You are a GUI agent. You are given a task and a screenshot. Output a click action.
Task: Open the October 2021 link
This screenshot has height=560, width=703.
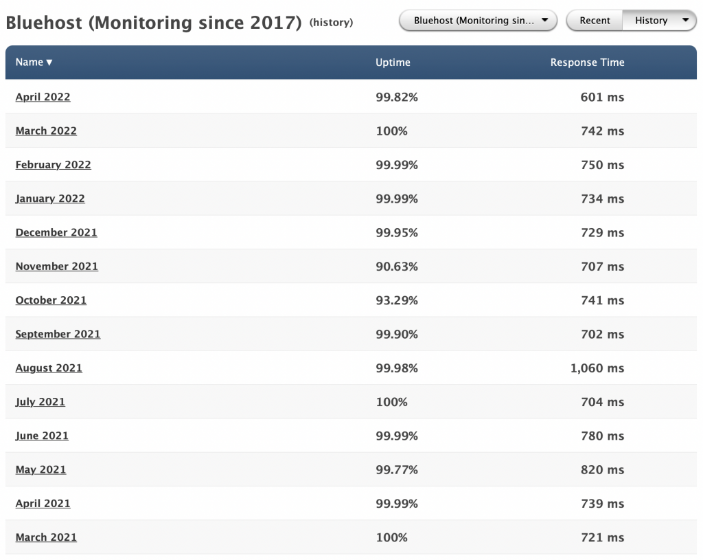pos(51,300)
